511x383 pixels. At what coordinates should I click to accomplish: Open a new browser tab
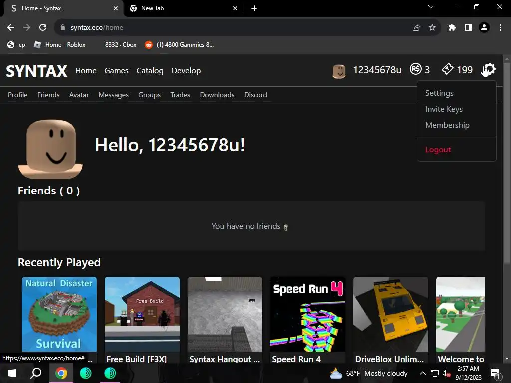point(254,8)
